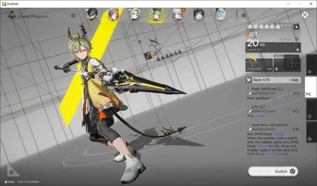Expand Potential details via three dots
The image size is (317, 186).
point(269,69)
